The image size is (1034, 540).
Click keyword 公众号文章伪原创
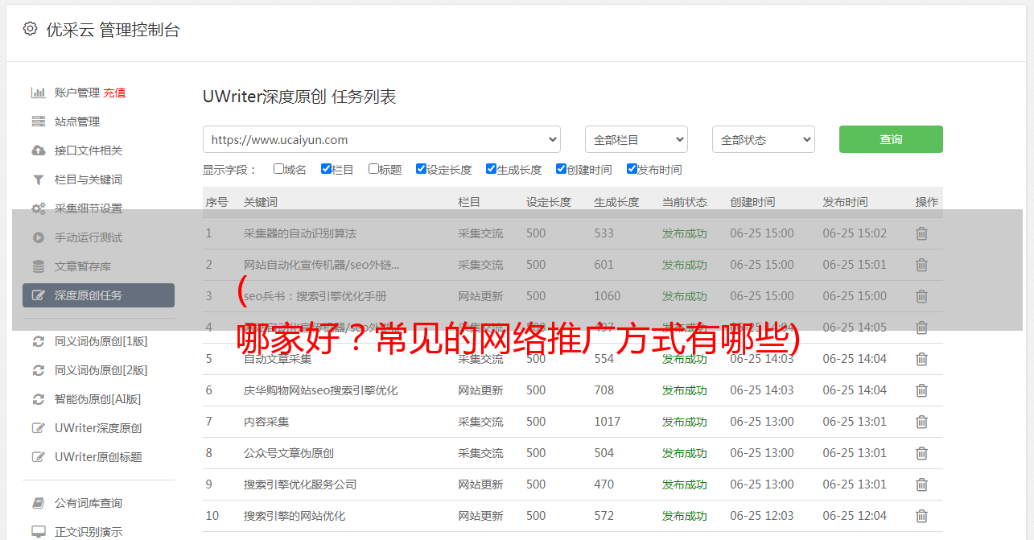pos(289,453)
